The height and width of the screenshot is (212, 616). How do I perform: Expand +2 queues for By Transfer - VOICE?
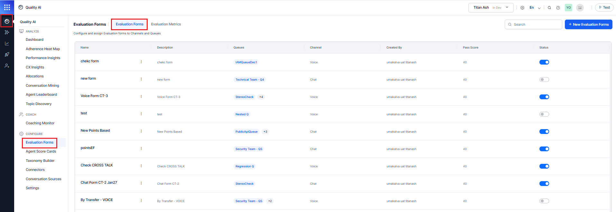coord(270,201)
